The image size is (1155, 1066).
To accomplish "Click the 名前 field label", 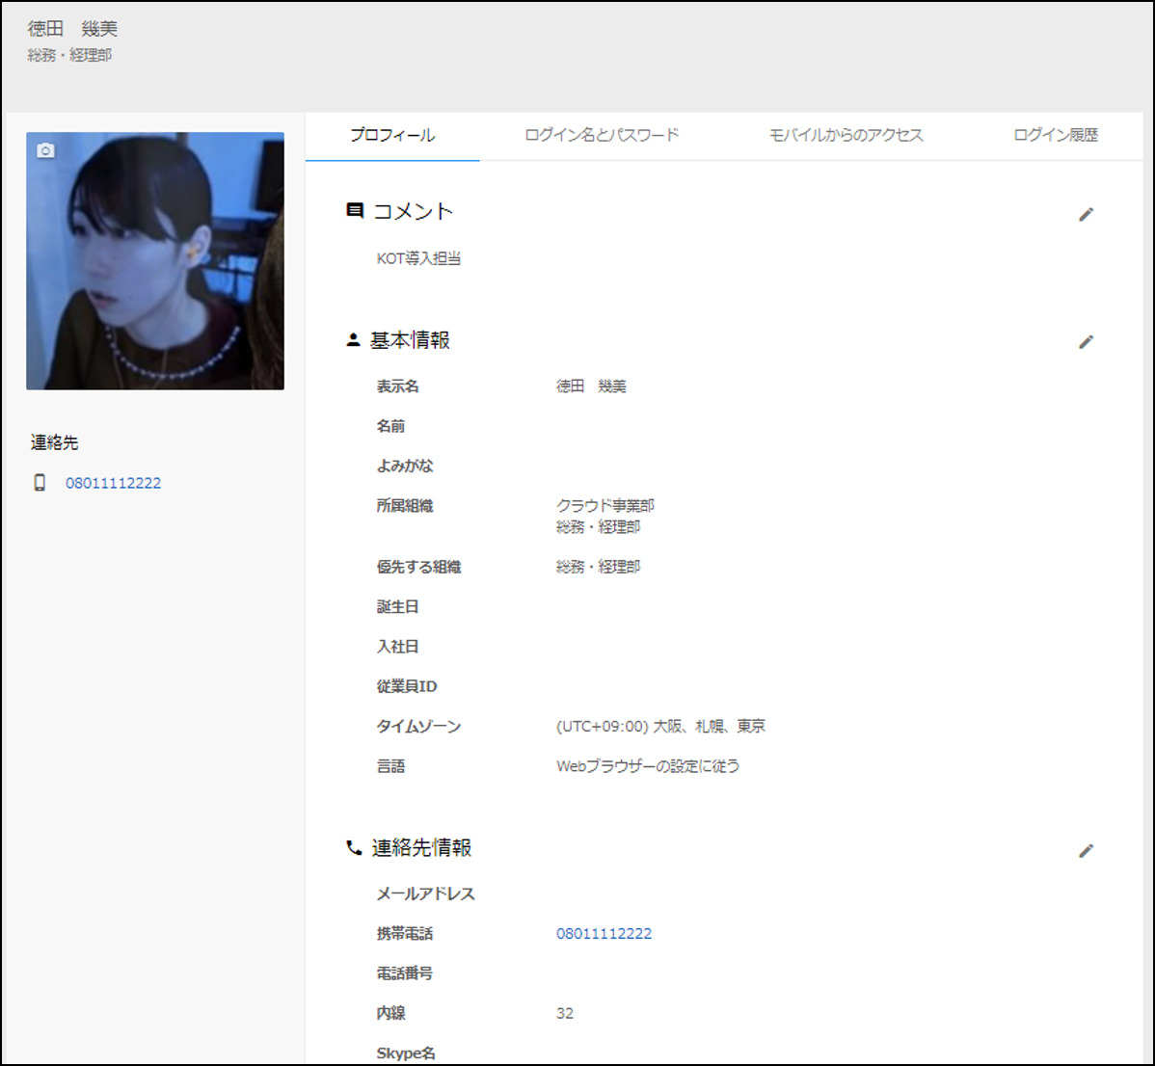I will [390, 425].
